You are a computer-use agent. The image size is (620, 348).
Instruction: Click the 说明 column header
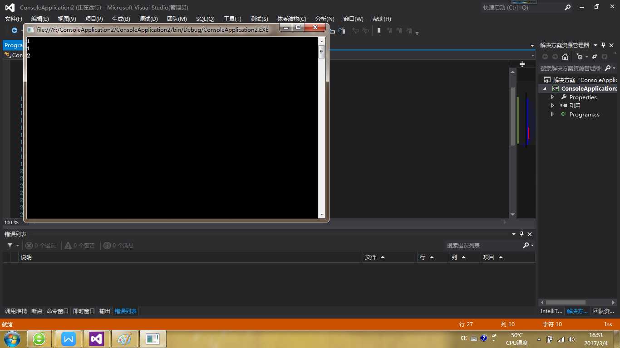(191, 257)
